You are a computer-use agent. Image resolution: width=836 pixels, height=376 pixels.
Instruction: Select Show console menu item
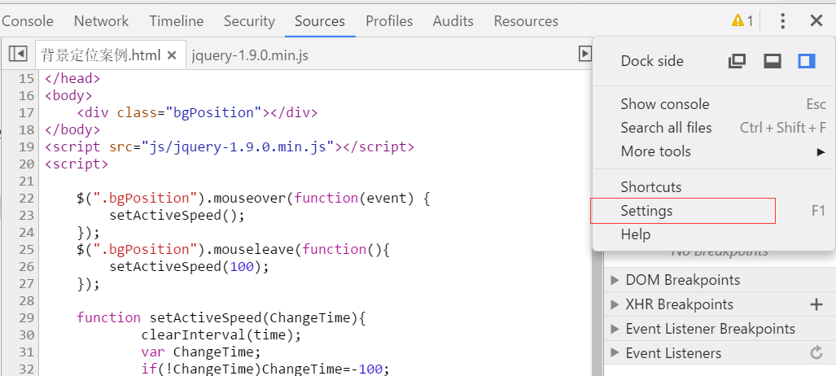[714, 104]
